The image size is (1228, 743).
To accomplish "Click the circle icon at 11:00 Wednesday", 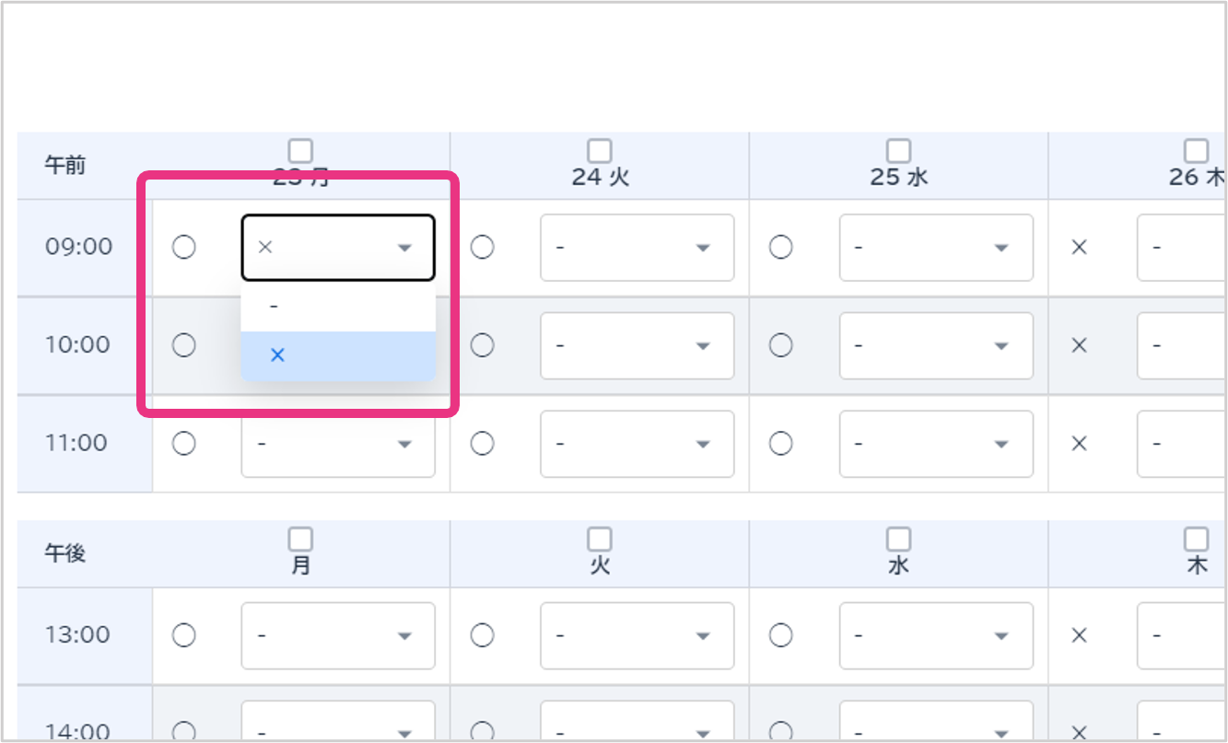I will click(781, 444).
